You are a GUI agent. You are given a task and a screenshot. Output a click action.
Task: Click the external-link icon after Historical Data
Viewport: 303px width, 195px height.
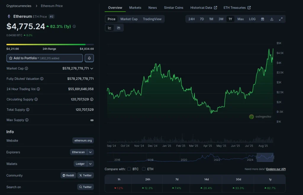point(215,8)
